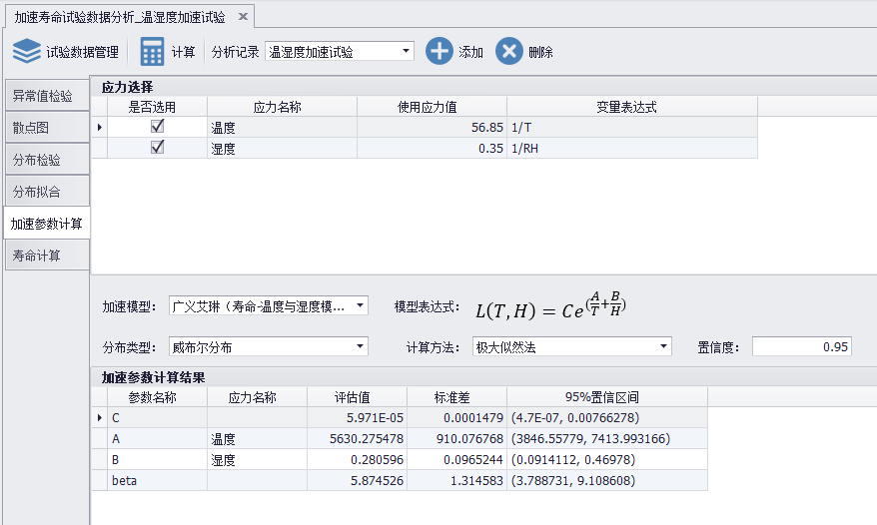Click the 添加 button label
Screen dimensions: 877x525
470,53
